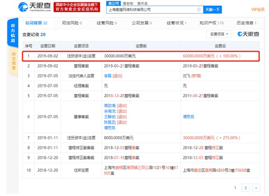Click the red national fund banner
The height and width of the screenshot is (196, 269).
[x=77, y=7]
